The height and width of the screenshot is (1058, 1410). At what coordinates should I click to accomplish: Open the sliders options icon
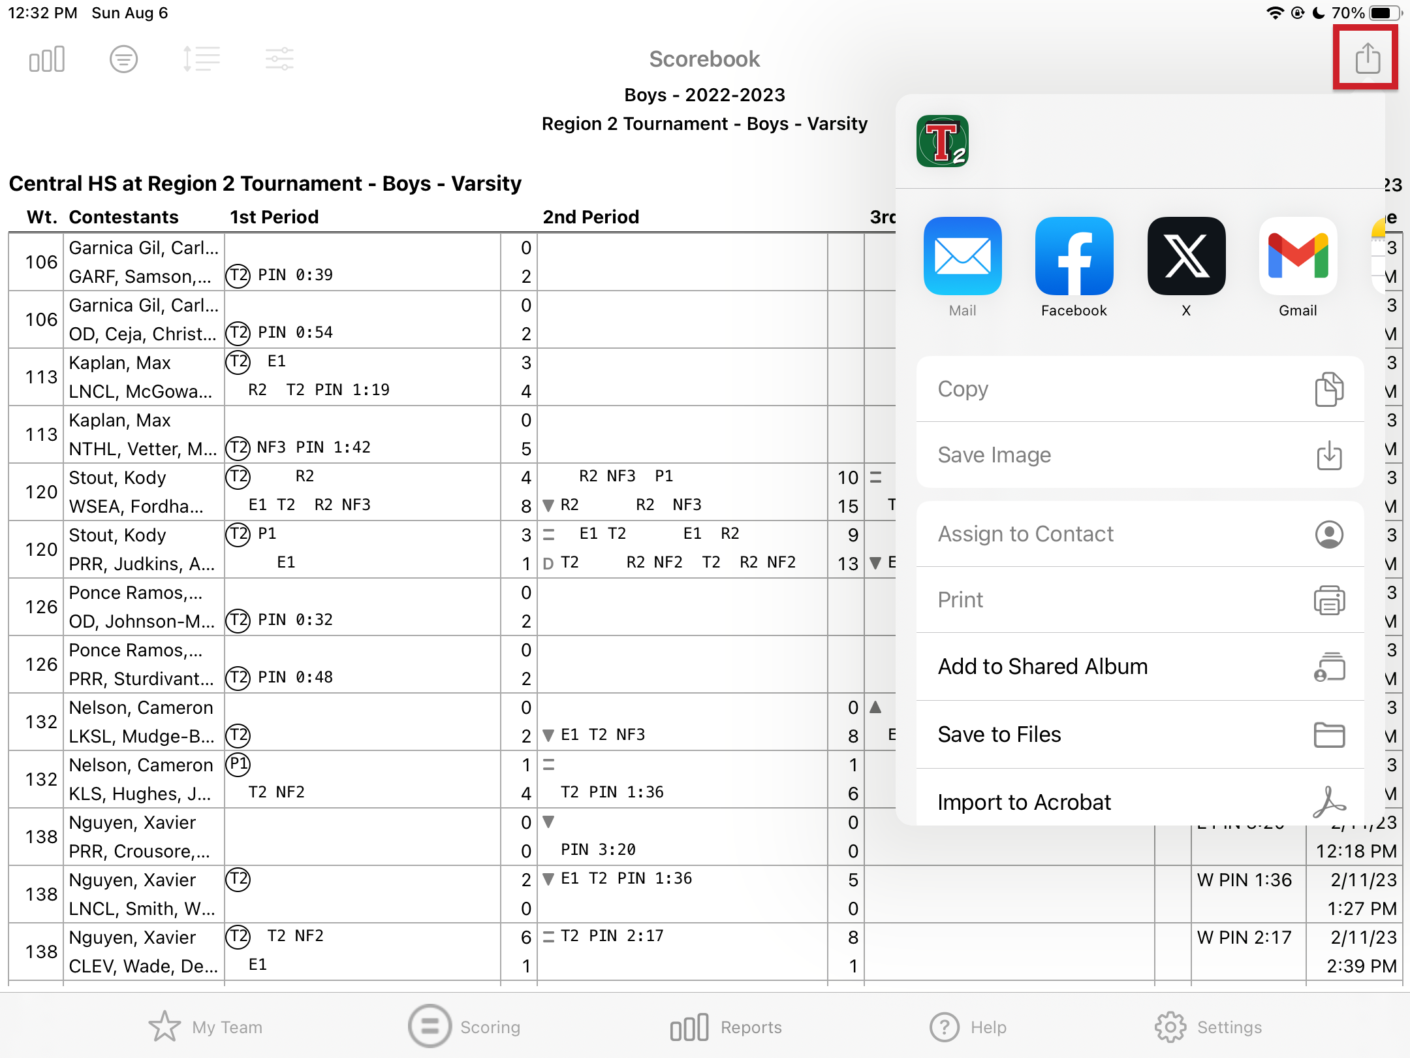279,59
